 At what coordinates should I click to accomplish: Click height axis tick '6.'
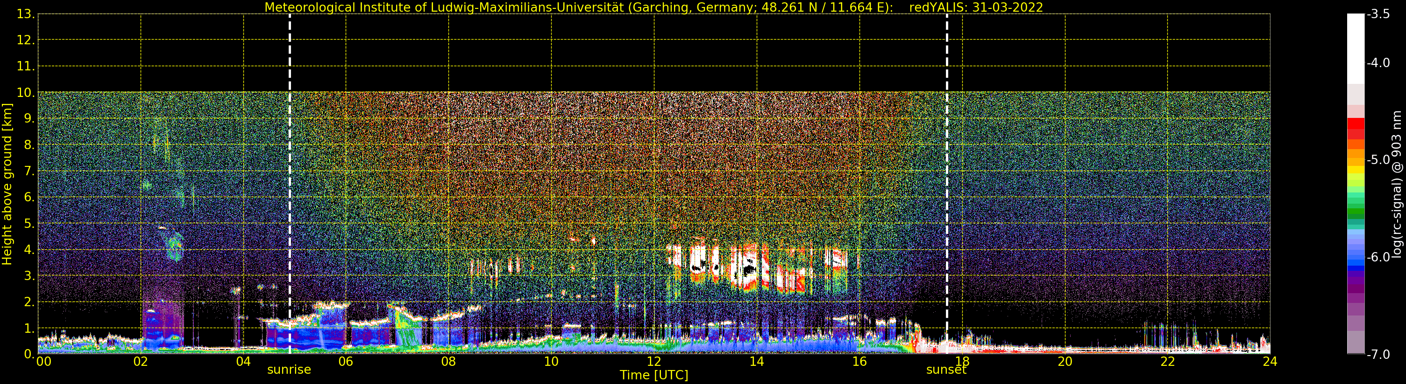coord(29,197)
